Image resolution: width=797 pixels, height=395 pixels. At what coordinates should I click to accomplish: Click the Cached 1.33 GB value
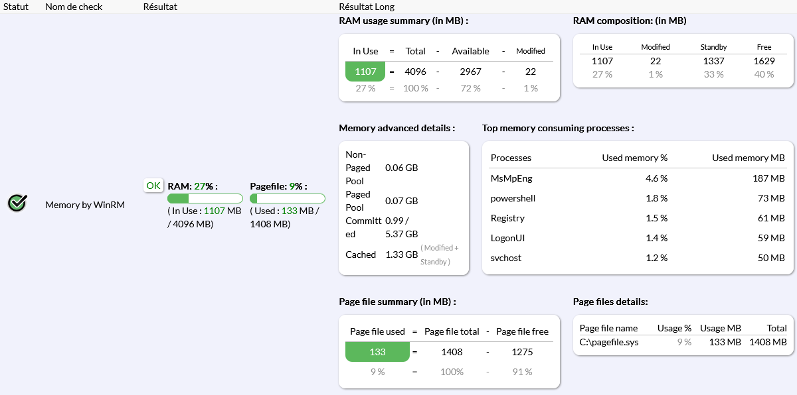(402, 254)
